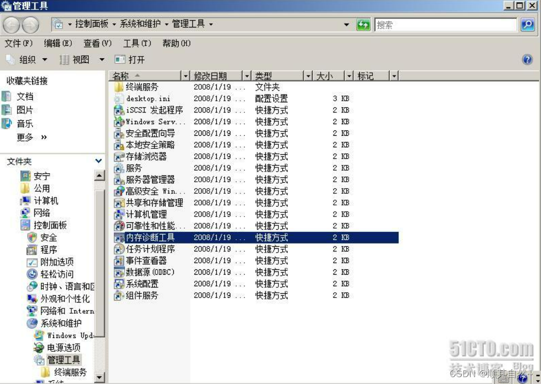Launch 服务器管理器 from the list

pyautogui.click(x=149, y=180)
